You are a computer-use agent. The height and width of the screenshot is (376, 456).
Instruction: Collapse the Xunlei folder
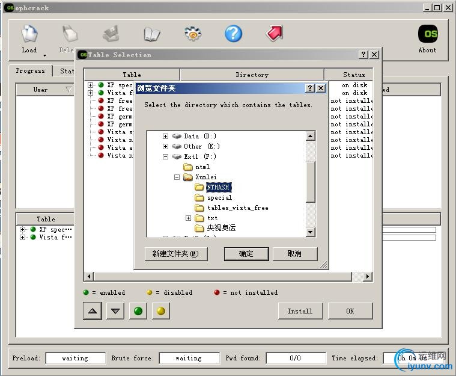(x=177, y=177)
